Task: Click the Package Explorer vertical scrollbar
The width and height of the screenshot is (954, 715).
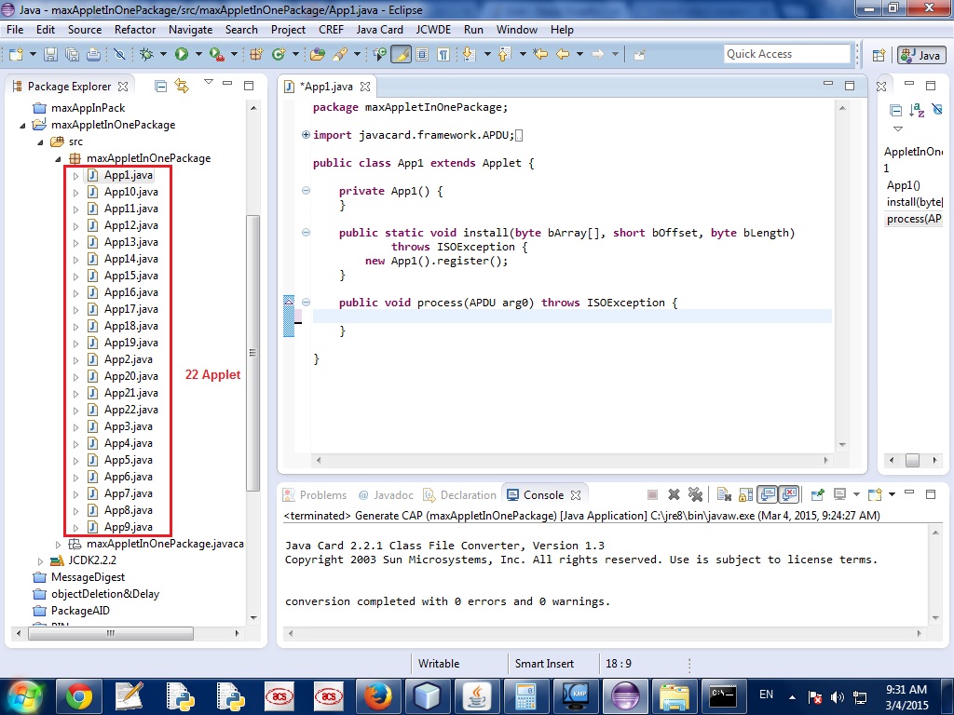Action: pyautogui.click(x=252, y=354)
